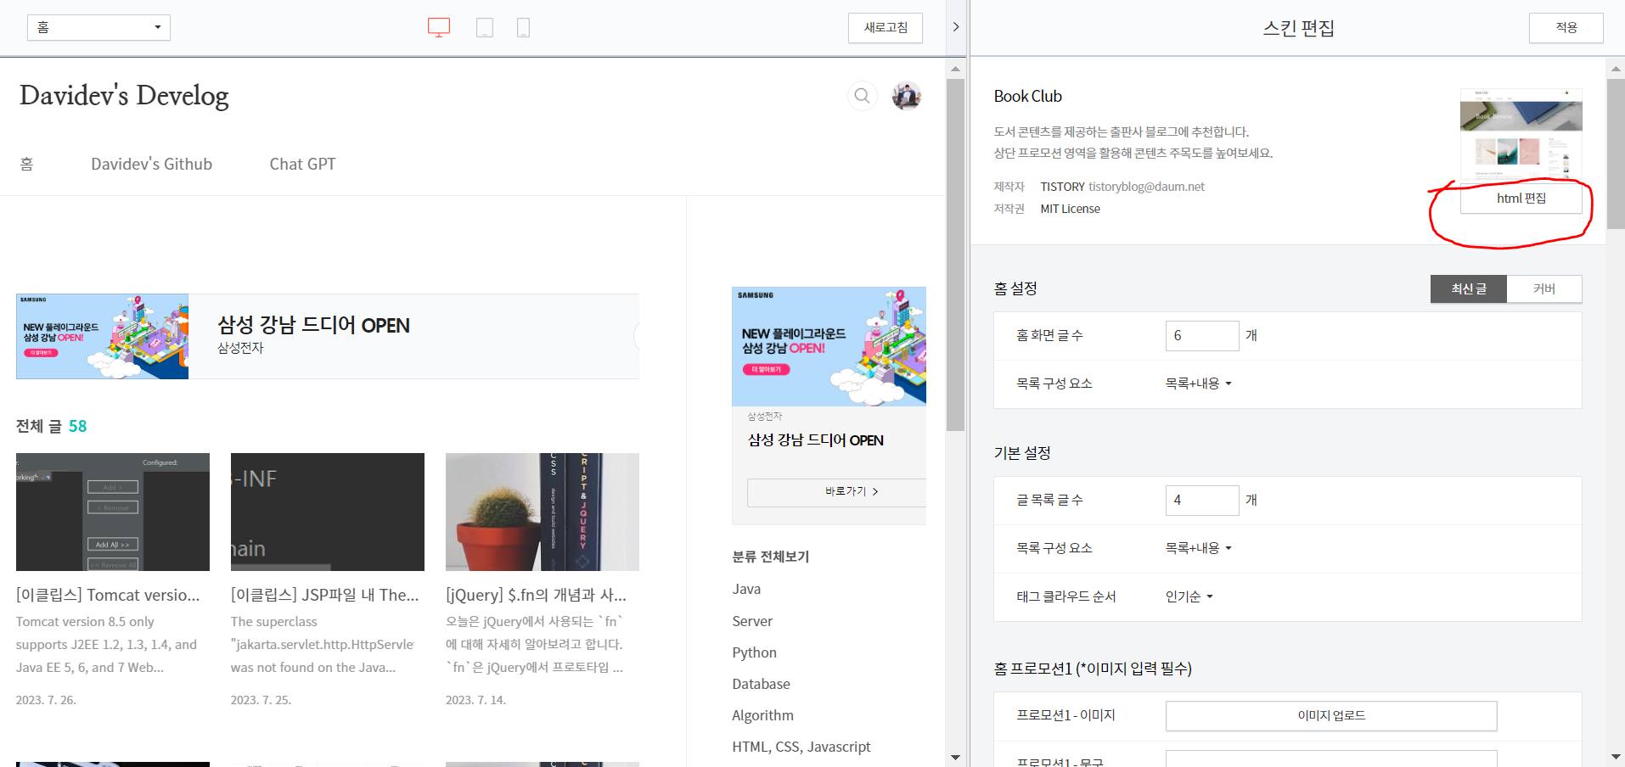1625x767 pixels.
Task: Click the 바로가기 button in sidebar ad
Action: pos(837,492)
